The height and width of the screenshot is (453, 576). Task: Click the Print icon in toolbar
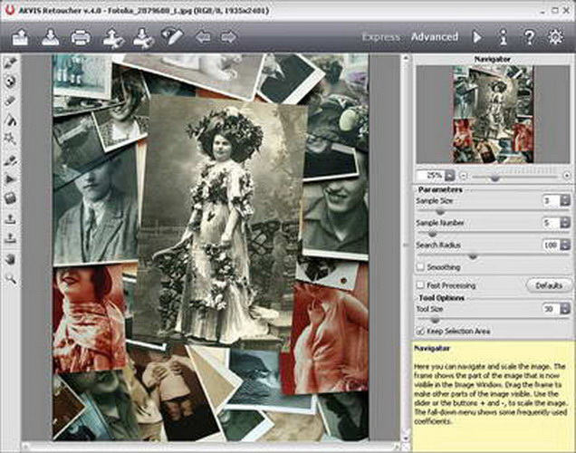click(81, 37)
